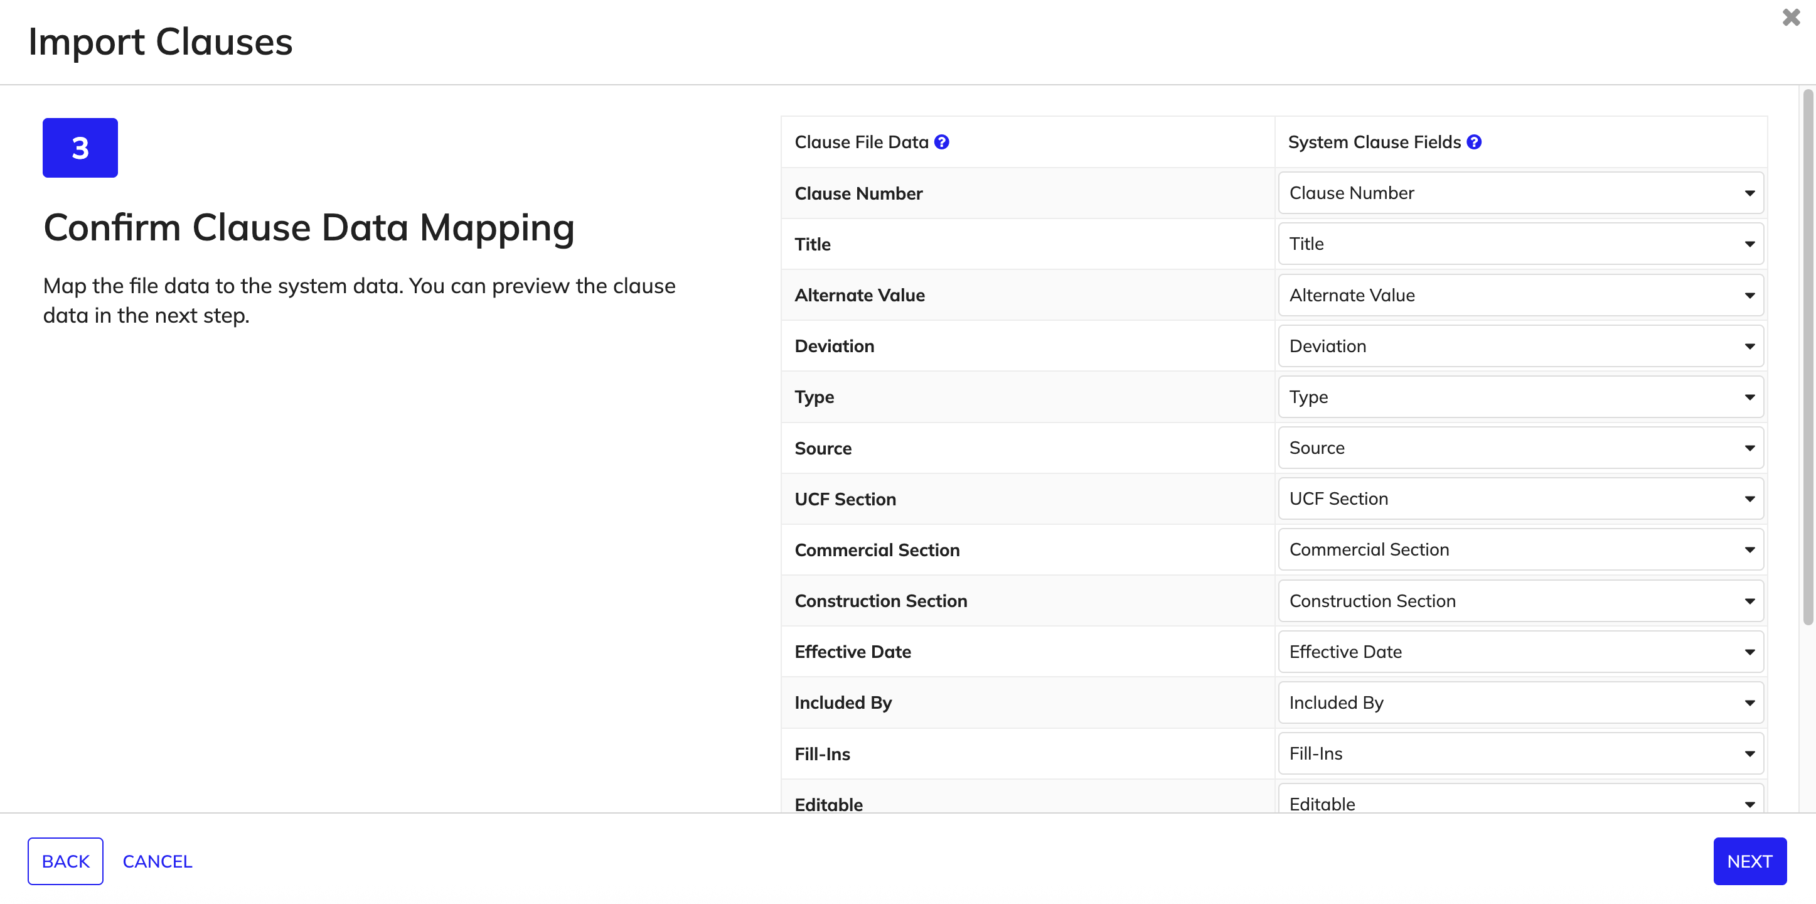This screenshot has height=904, width=1816.
Task: Click the CANCEL link
Action: [x=158, y=861]
